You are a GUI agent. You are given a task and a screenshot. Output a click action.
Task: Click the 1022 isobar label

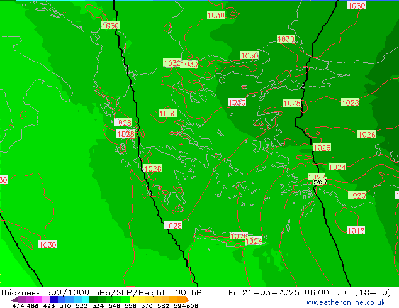pyautogui.click(x=317, y=177)
